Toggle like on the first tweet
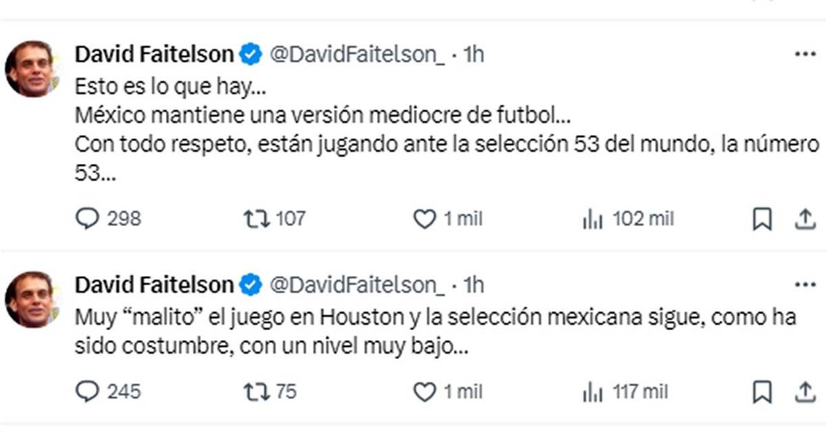 [426, 218]
